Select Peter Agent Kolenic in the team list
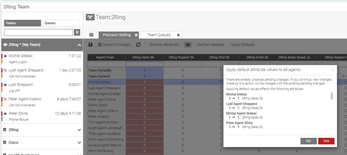The width and height of the screenshot is (347, 155). 42,102
